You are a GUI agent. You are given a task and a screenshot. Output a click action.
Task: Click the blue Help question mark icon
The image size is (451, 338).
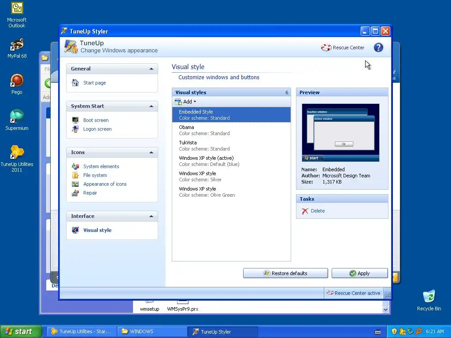coord(378,48)
